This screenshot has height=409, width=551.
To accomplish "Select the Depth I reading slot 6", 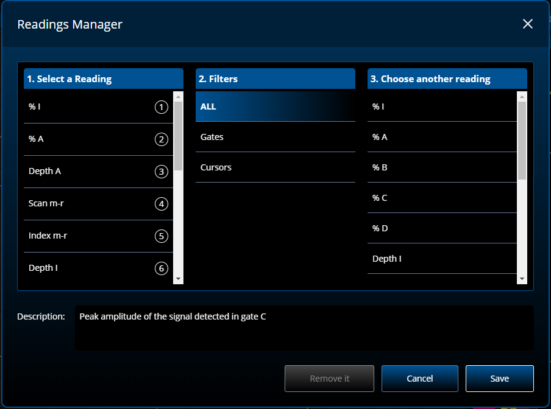I will pyautogui.click(x=98, y=268).
